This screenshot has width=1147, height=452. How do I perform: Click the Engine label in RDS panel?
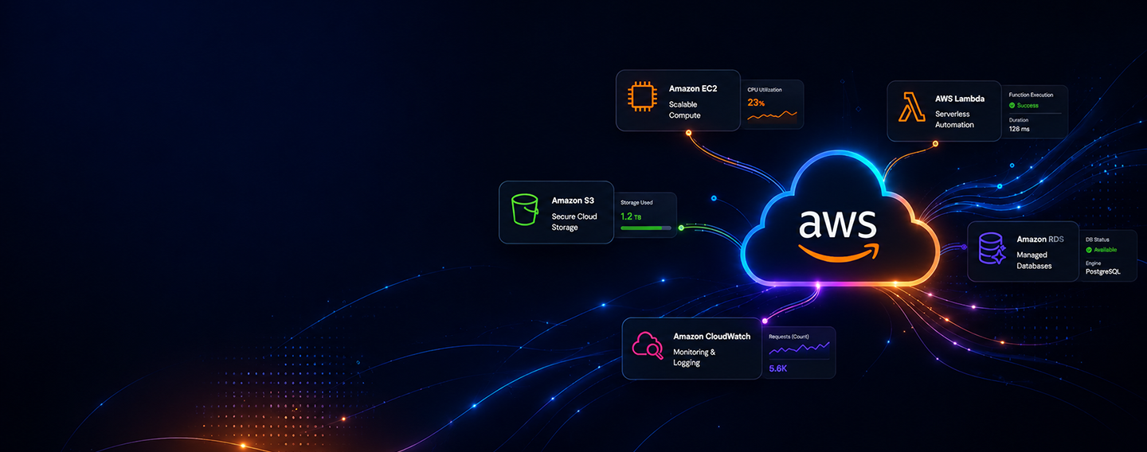point(1094,262)
